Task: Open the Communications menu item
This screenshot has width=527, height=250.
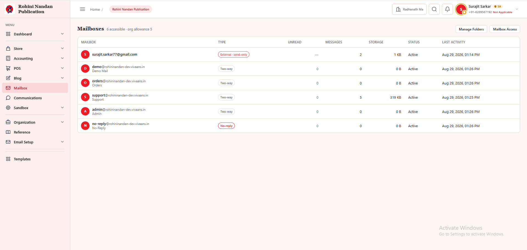Action: point(35,98)
